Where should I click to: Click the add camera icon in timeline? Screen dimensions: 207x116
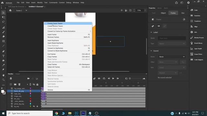28,79
